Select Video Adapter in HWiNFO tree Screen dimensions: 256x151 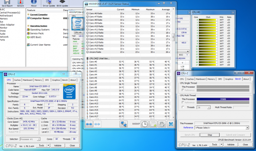7,25
